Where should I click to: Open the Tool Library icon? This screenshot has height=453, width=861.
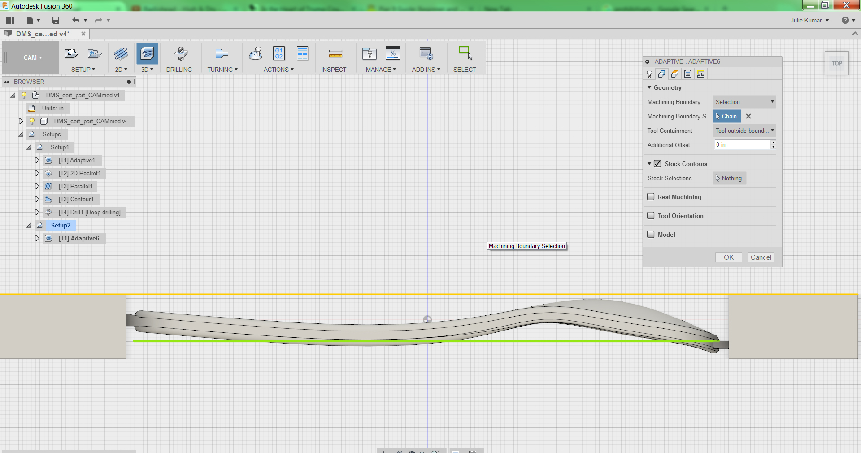[x=369, y=54]
